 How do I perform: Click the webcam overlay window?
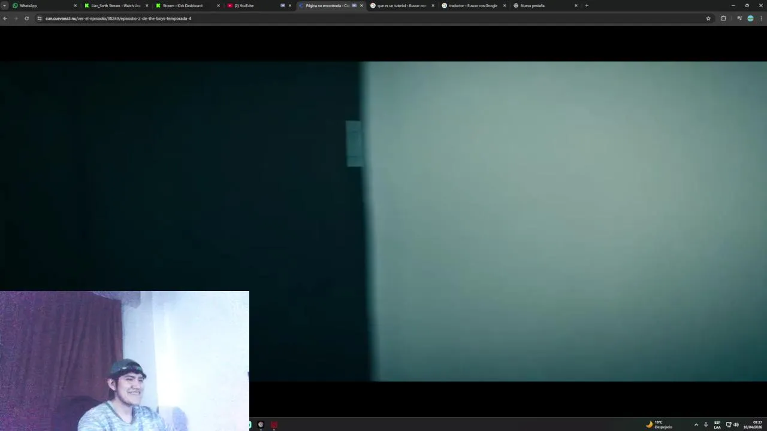pyautogui.click(x=125, y=361)
